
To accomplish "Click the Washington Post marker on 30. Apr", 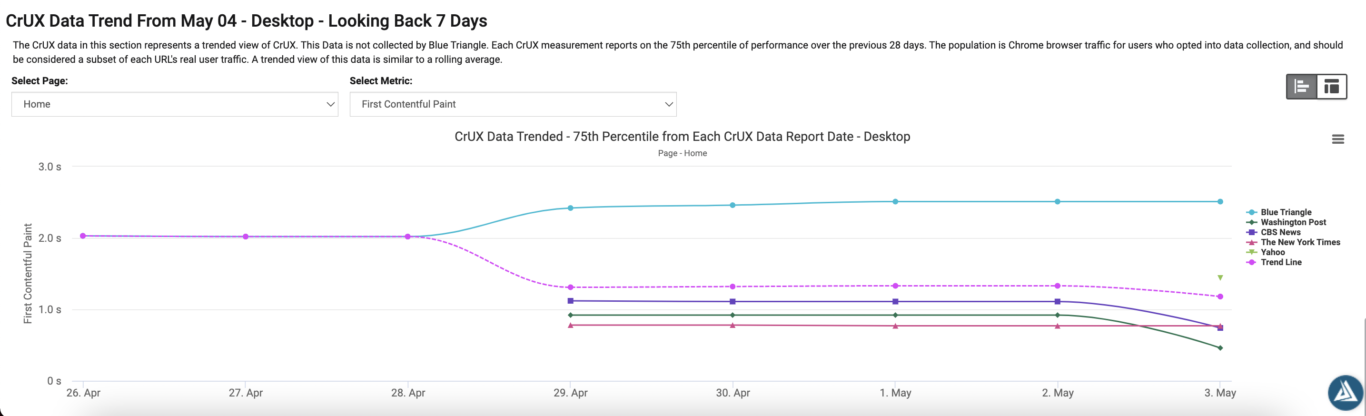I will (x=733, y=315).
